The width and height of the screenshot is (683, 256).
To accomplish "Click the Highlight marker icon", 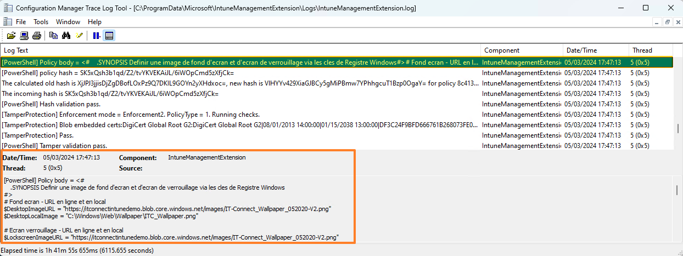I will [x=79, y=36].
